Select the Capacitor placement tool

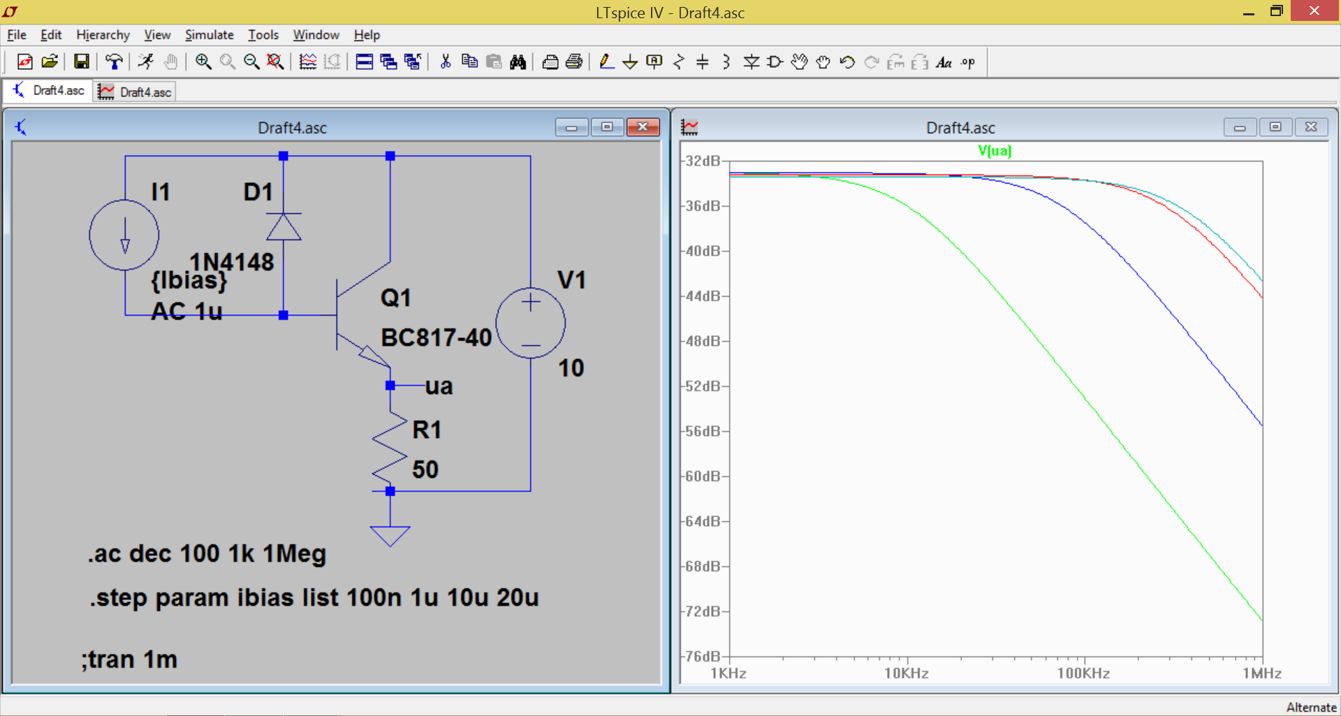click(703, 62)
